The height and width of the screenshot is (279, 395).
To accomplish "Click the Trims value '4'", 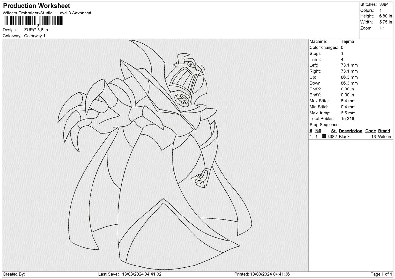I will point(342,59).
